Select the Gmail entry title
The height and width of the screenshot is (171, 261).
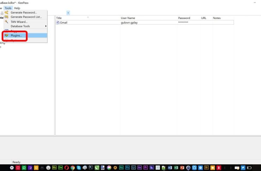point(64,23)
